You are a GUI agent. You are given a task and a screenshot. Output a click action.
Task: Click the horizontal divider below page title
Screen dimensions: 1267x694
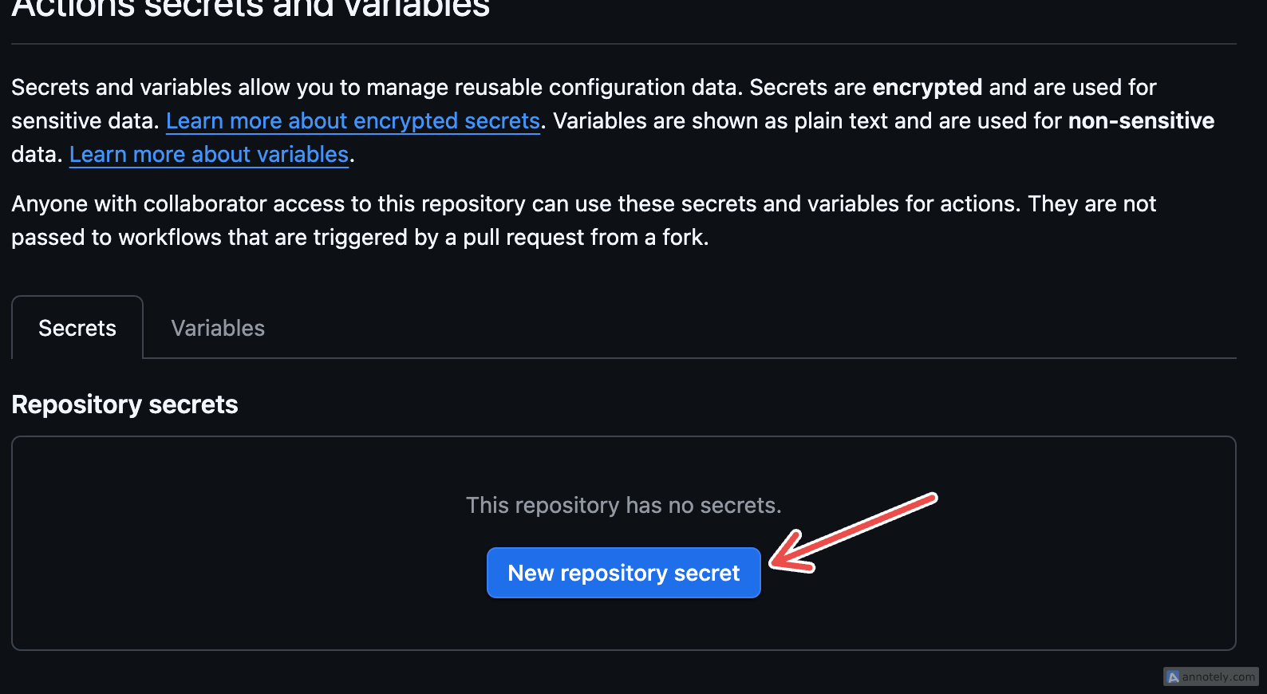click(x=623, y=44)
